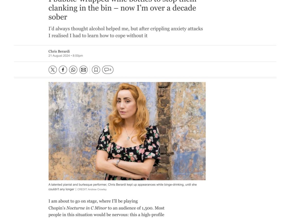The height and width of the screenshot is (219, 292).
Task: Click the subheading about crippling anxiety attacks
Action: 125,32
